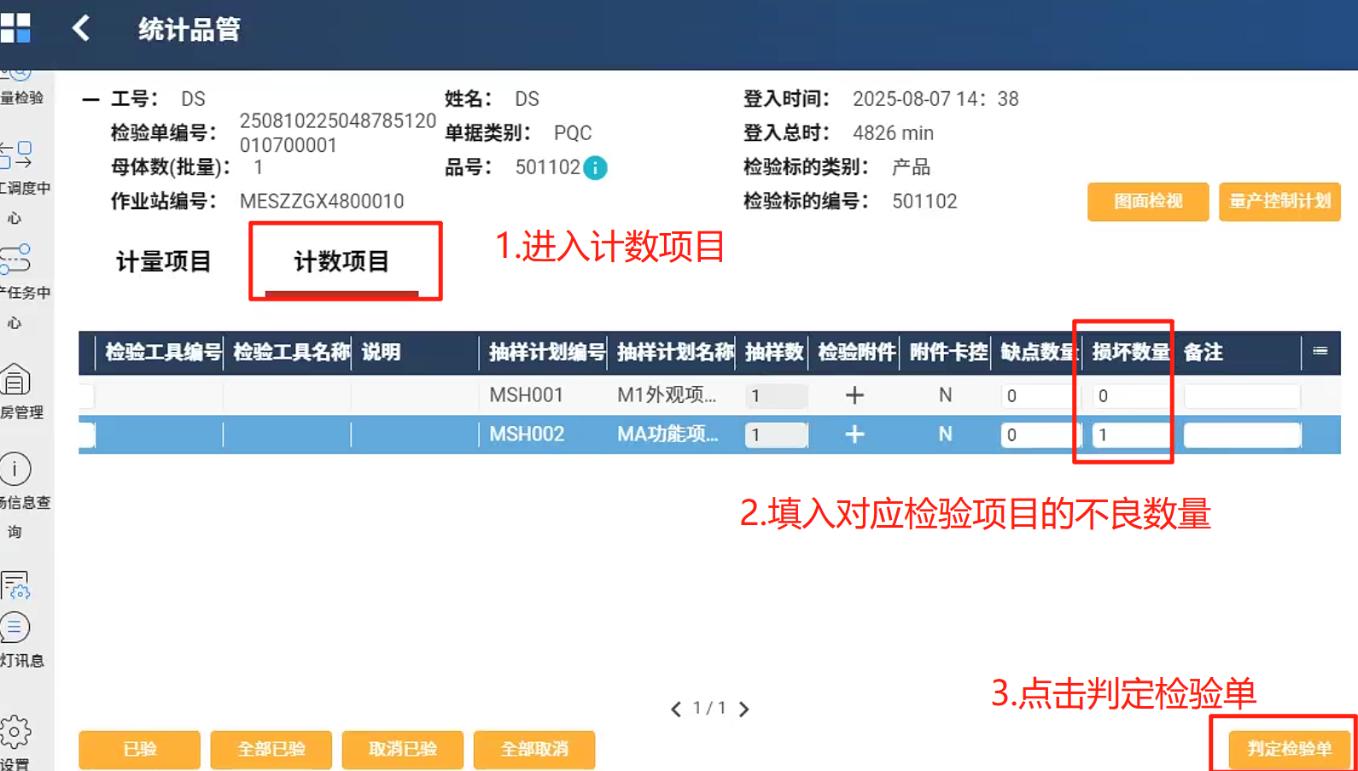
Task: Go back using the header arrow
Action: (81, 28)
